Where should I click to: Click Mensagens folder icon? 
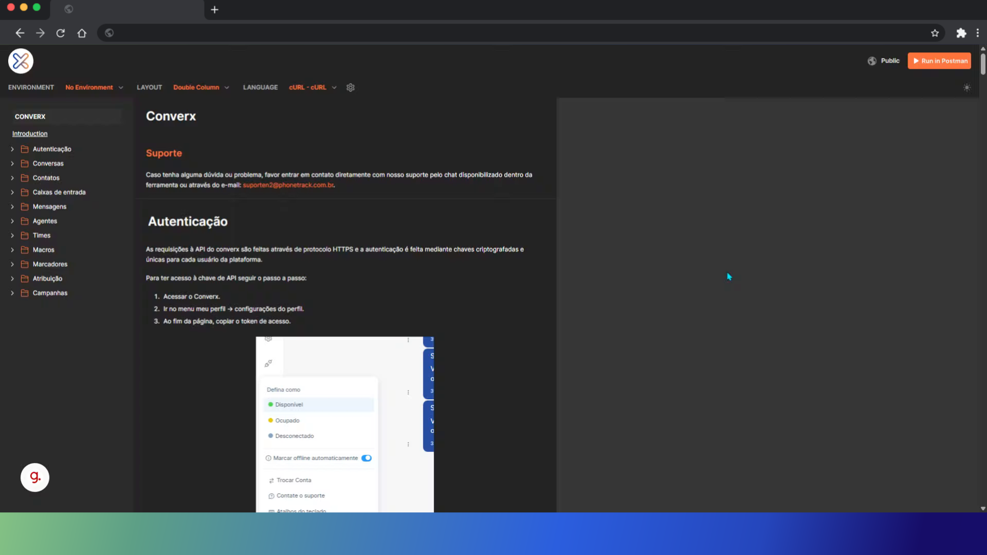(x=24, y=207)
